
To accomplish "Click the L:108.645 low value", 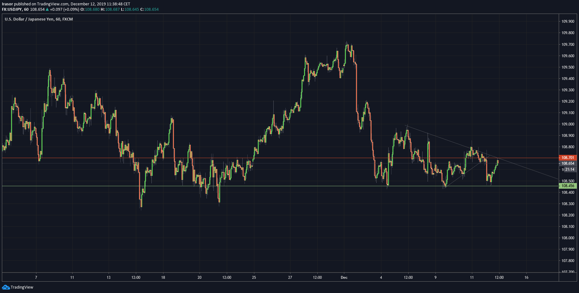I will click(130, 9).
